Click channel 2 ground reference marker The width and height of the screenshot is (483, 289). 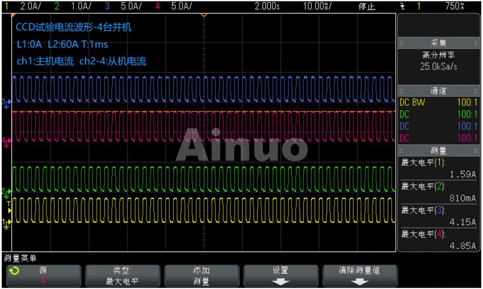5,192
